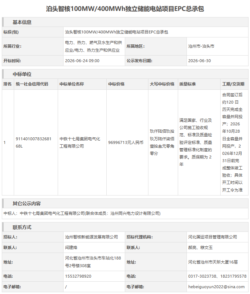
Task: Click the credit code 91140100783268168L
Action: pyautogui.click(x=33, y=142)
